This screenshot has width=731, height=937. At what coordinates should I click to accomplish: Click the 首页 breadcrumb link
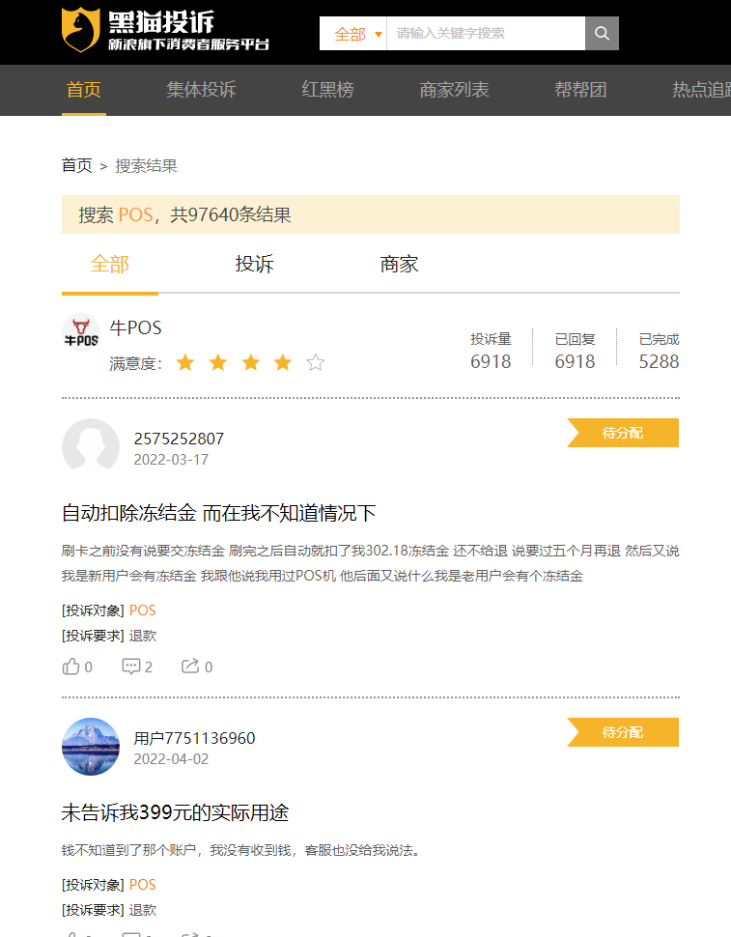click(x=77, y=165)
